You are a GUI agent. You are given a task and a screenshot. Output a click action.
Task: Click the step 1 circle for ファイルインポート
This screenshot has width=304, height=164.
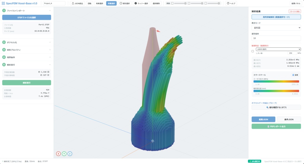(x=4, y=10)
